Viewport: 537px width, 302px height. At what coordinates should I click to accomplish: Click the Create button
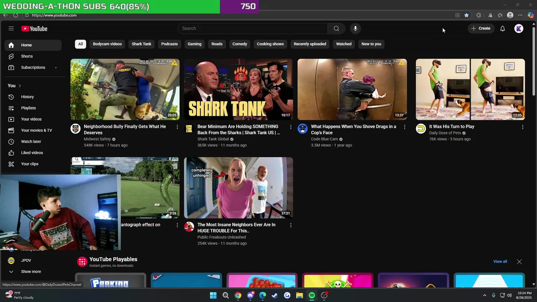[x=481, y=29]
